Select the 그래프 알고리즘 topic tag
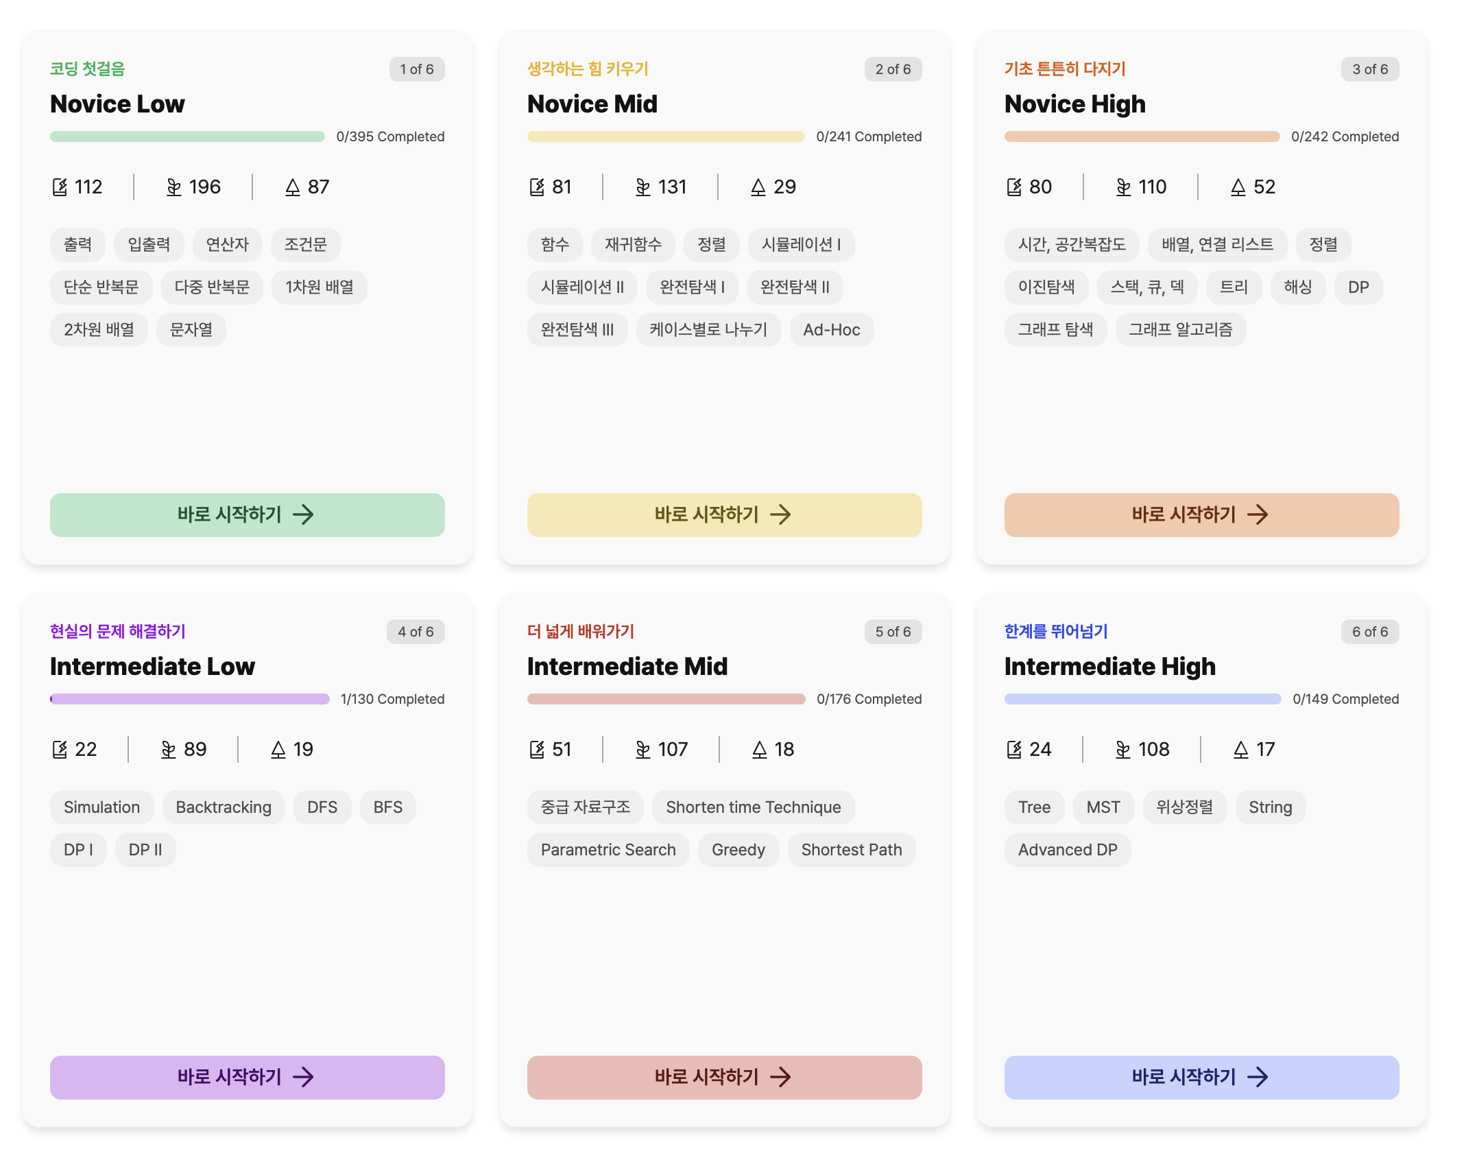 [1180, 330]
